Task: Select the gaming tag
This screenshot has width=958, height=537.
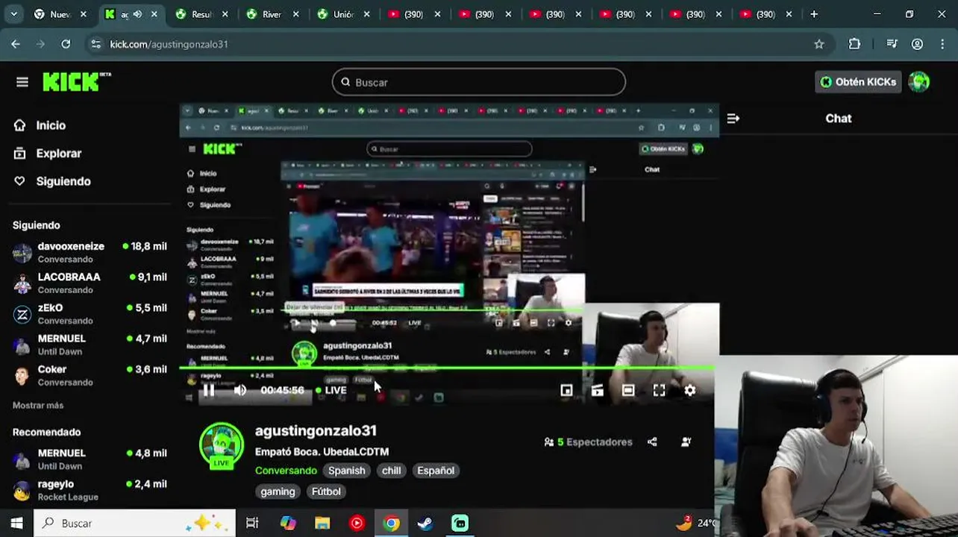Action: (x=278, y=492)
